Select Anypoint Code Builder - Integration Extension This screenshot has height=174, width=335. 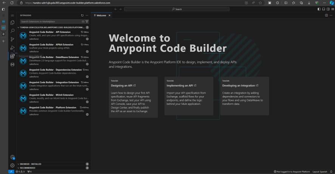click(x=53, y=86)
